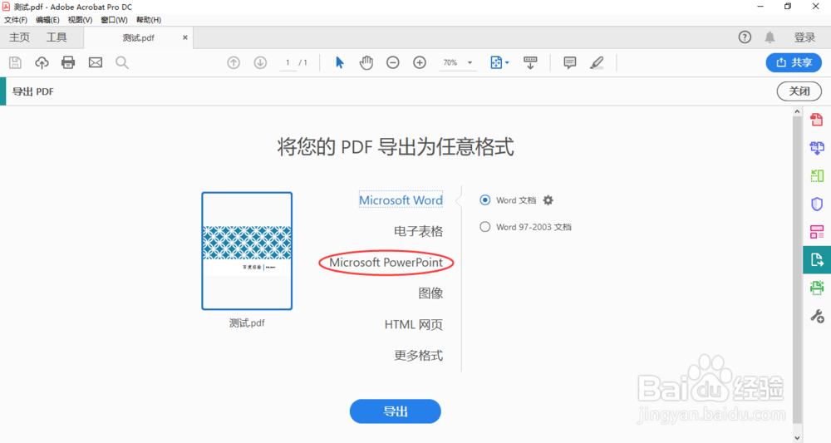Open 编辑(E) menu
The width and height of the screenshot is (831, 443).
point(47,20)
